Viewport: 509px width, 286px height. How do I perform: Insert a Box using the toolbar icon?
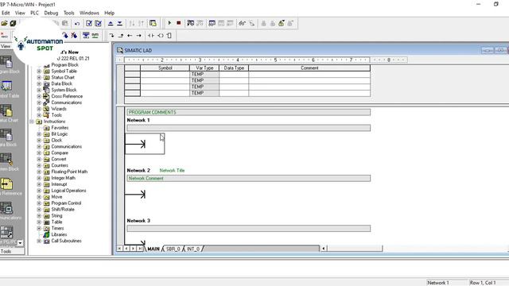(169, 36)
